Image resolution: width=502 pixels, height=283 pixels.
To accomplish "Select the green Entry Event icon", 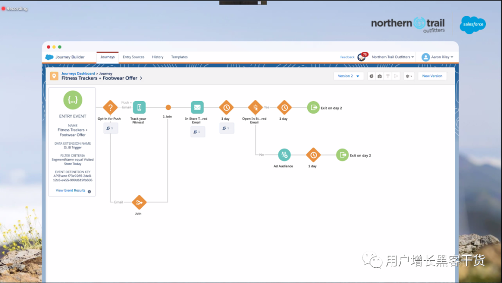I will 73,100.
